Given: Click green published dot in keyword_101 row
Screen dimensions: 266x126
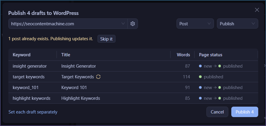Looking at the screenshot, I should [x=220, y=88].
